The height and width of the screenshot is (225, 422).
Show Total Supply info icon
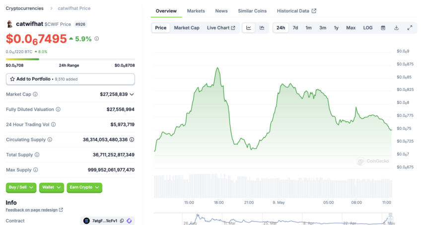pos(37,155)
